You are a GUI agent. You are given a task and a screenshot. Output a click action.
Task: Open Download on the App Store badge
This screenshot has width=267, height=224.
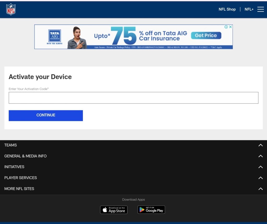click(114, 210)
